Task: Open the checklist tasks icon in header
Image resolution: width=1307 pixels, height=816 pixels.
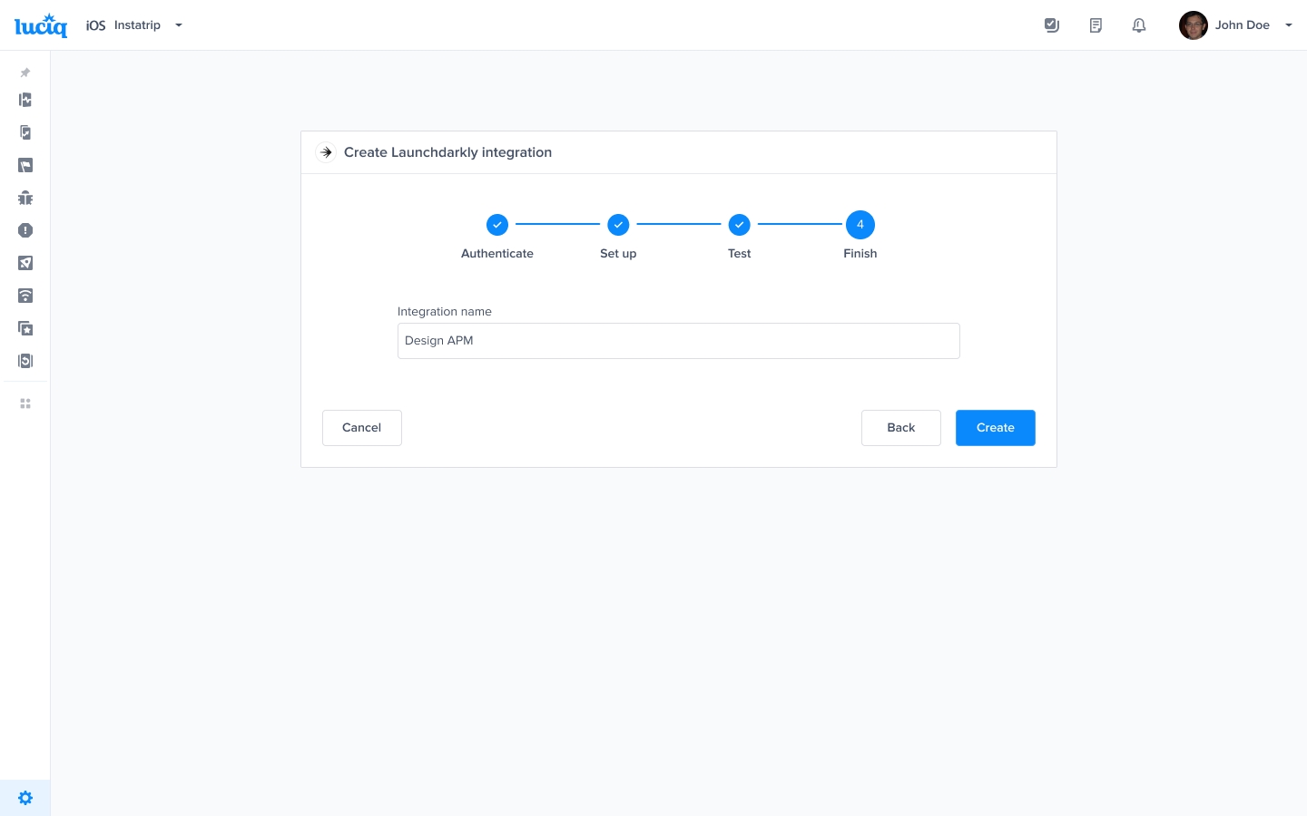Action: click(1052, 25)
